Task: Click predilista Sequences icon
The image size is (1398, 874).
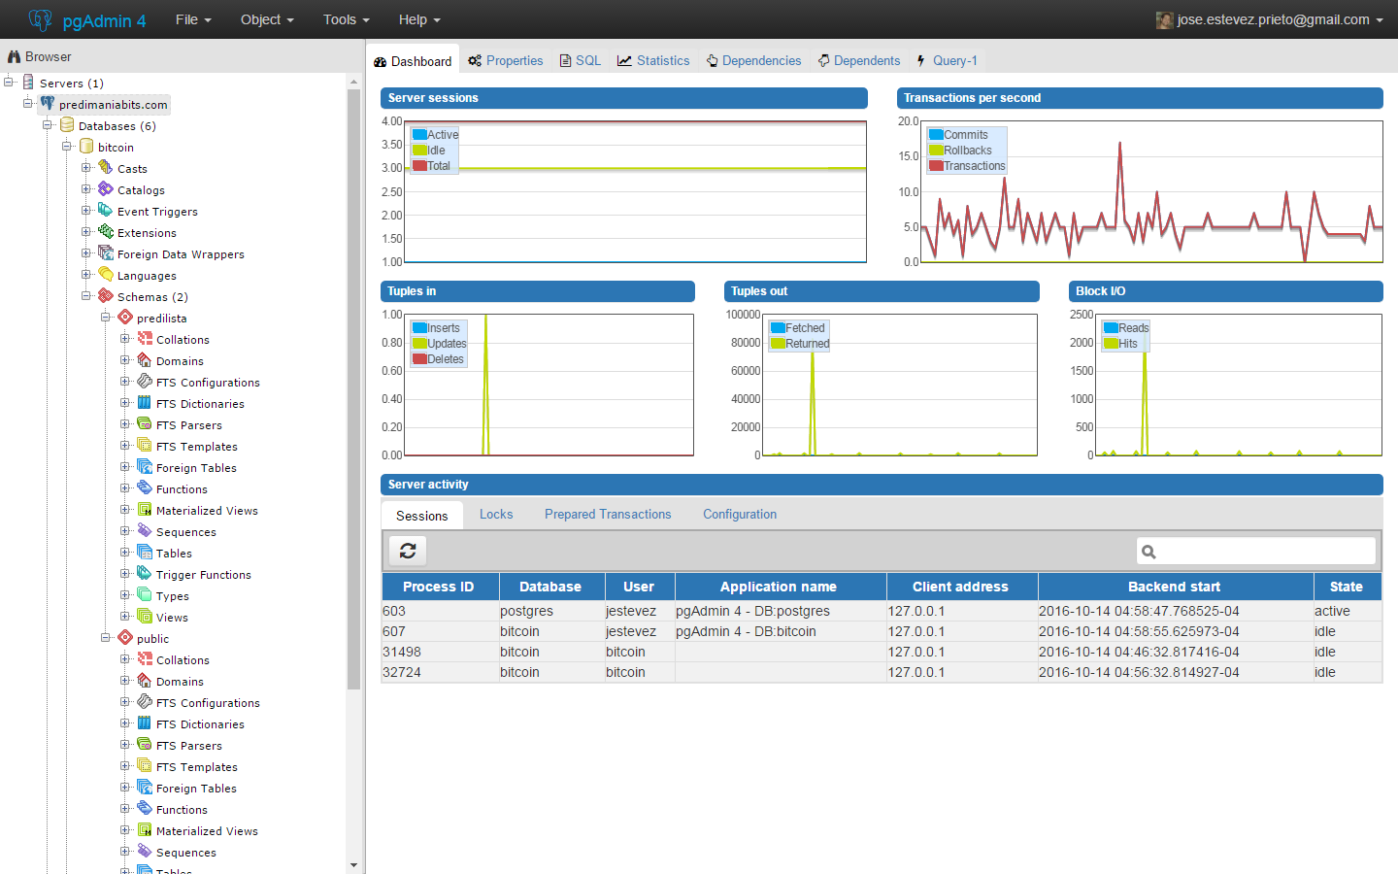Action: click(x=145, y=531)
